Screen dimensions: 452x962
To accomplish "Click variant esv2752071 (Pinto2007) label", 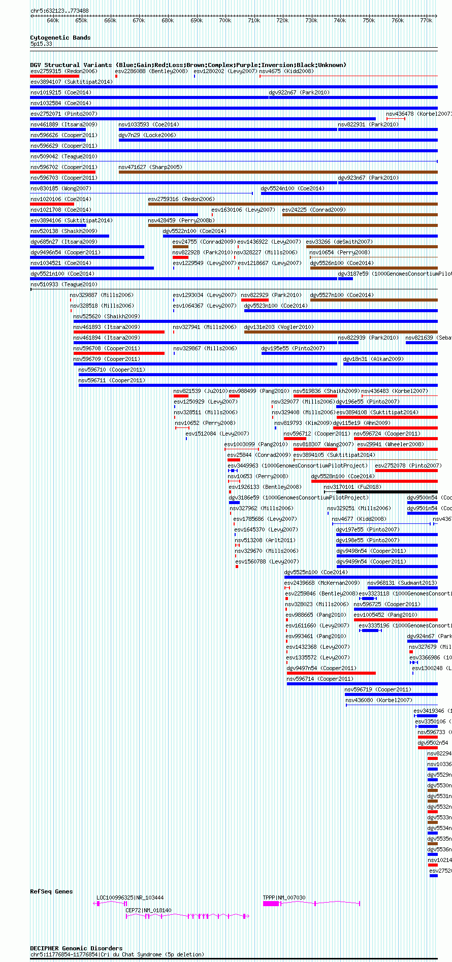I will point(64,114).
